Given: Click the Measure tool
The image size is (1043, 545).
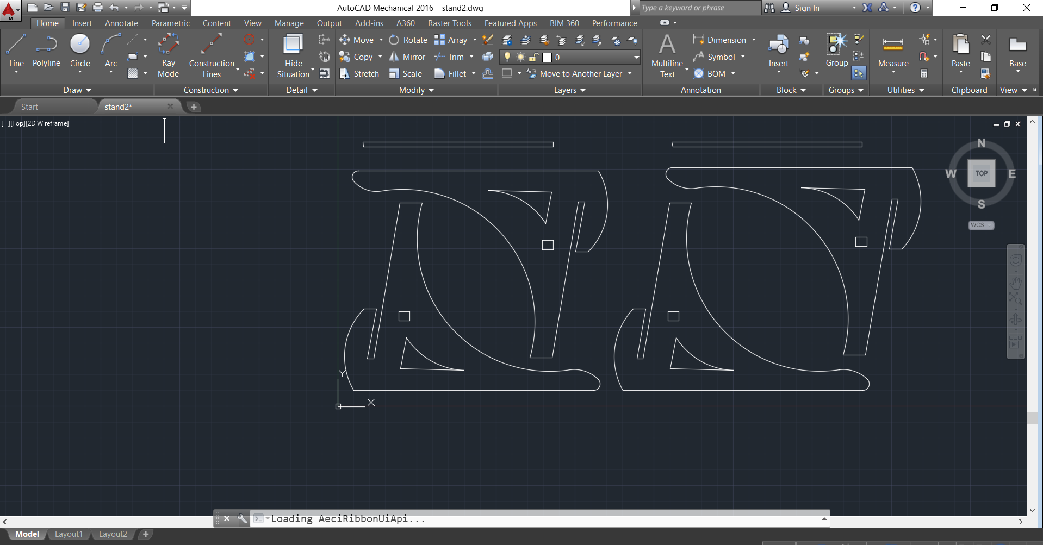Looking at the screenshot, I should click(893, 52).
